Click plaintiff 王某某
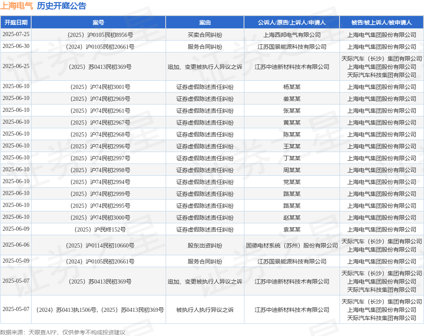Viewport: 424px width, 336px height. 292,147
